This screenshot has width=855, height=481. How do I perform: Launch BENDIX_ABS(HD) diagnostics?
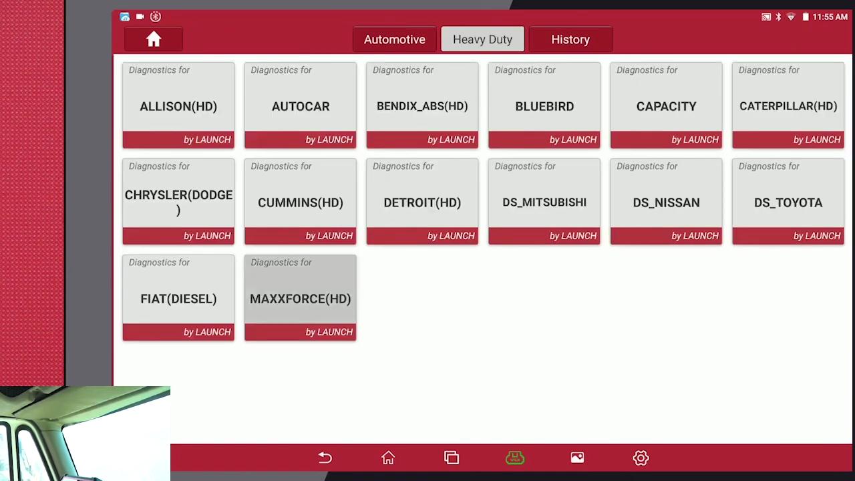tap(422, 106)
